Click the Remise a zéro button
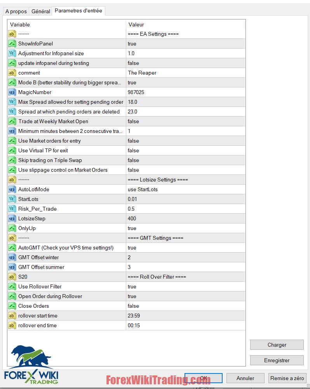 (287, 378)
